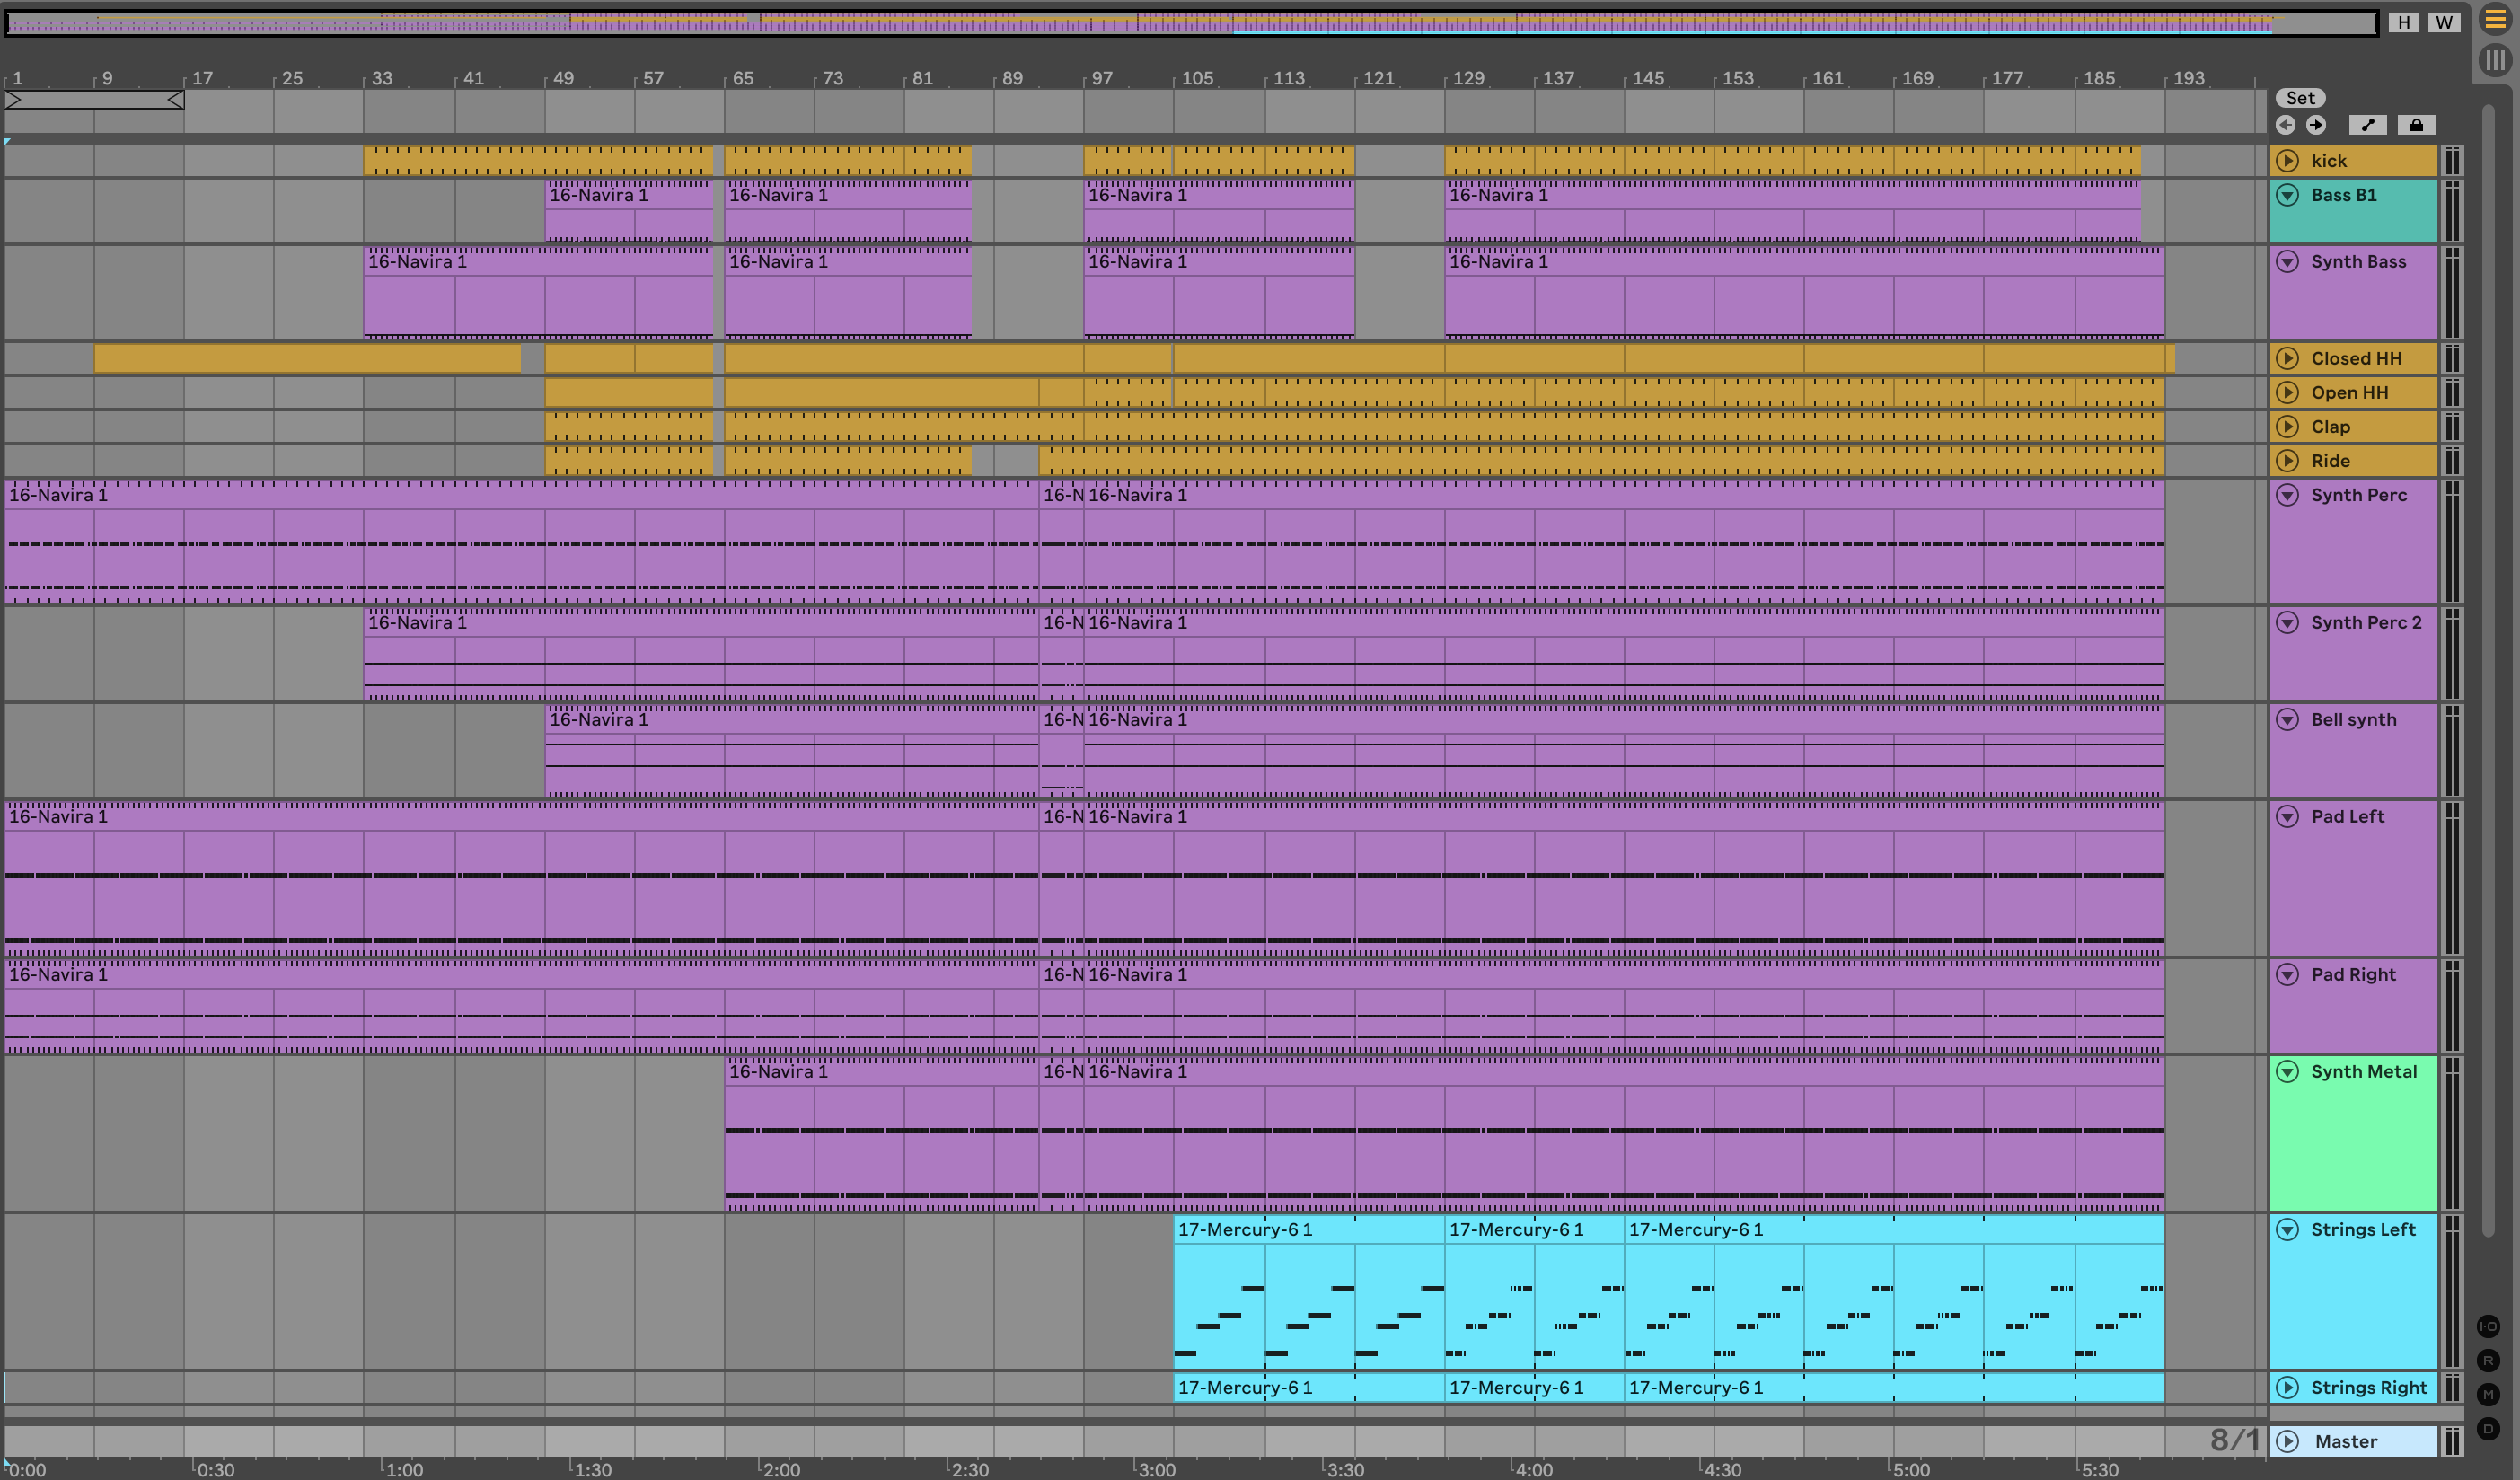2520x1480 pixels.
Task: Click the Bass B1 teal track color title
Action: tap(2343, 195)
